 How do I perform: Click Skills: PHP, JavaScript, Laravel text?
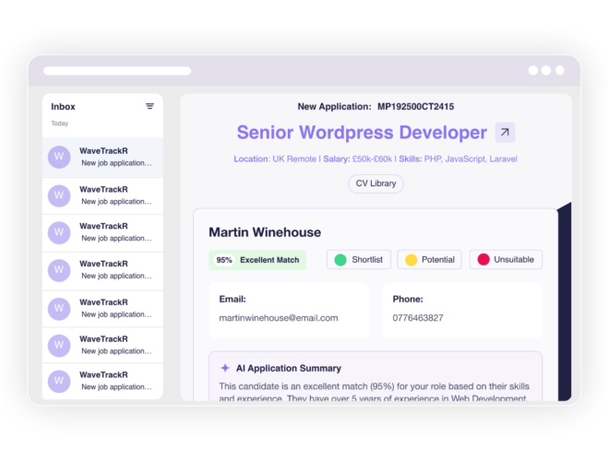(458, 160)
